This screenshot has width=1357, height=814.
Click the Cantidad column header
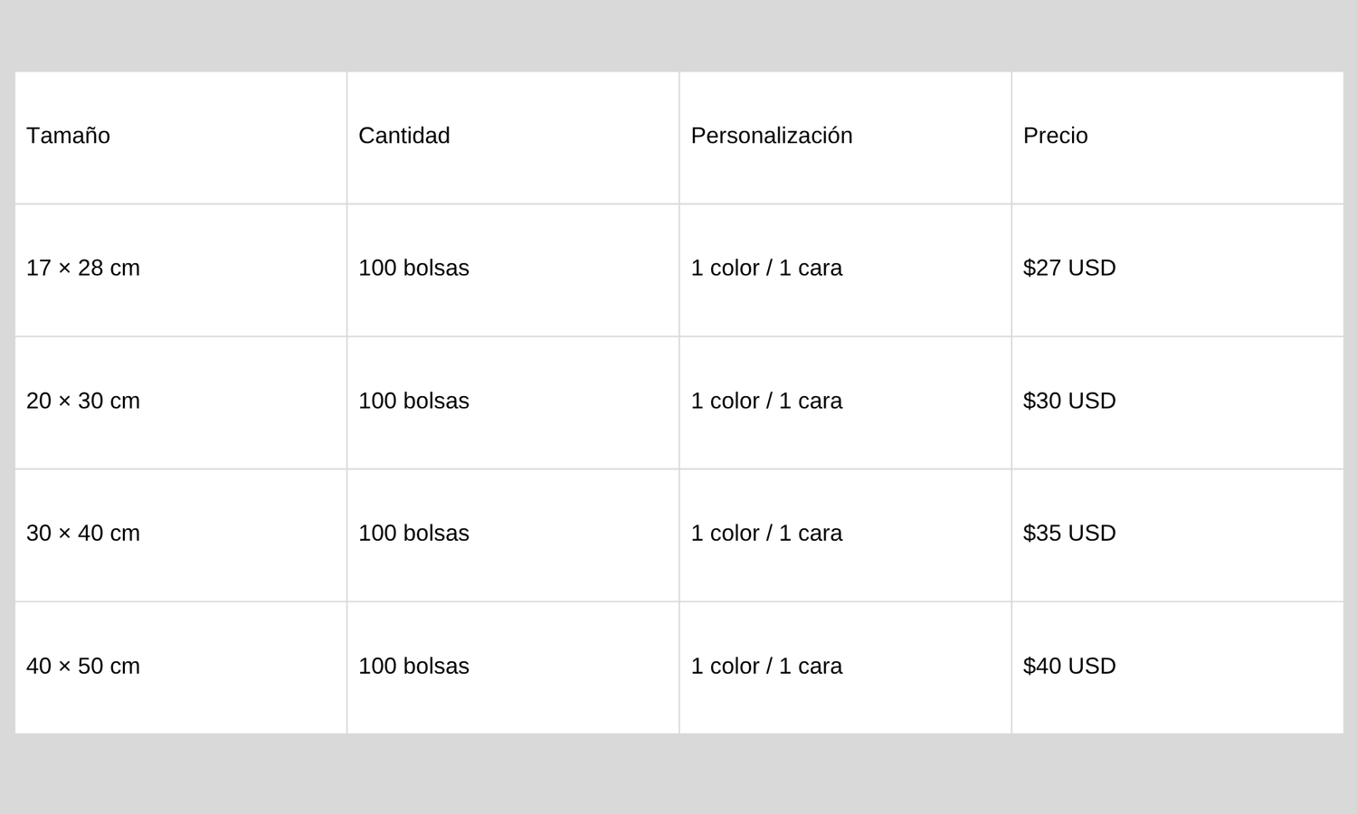coord(513,137)
